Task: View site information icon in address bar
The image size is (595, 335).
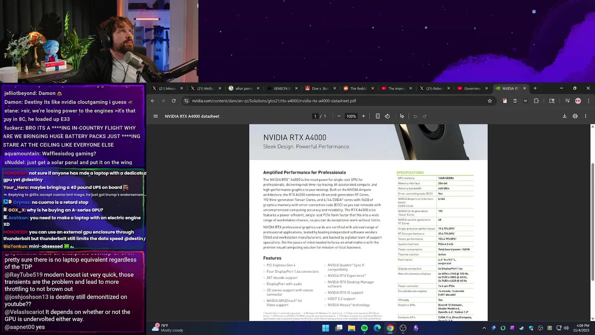Action: (186, 101)
